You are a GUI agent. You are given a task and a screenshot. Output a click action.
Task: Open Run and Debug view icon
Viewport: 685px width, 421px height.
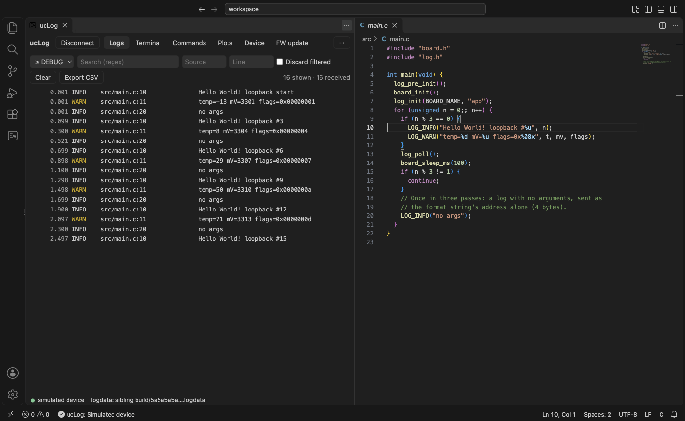coord(13,93)
